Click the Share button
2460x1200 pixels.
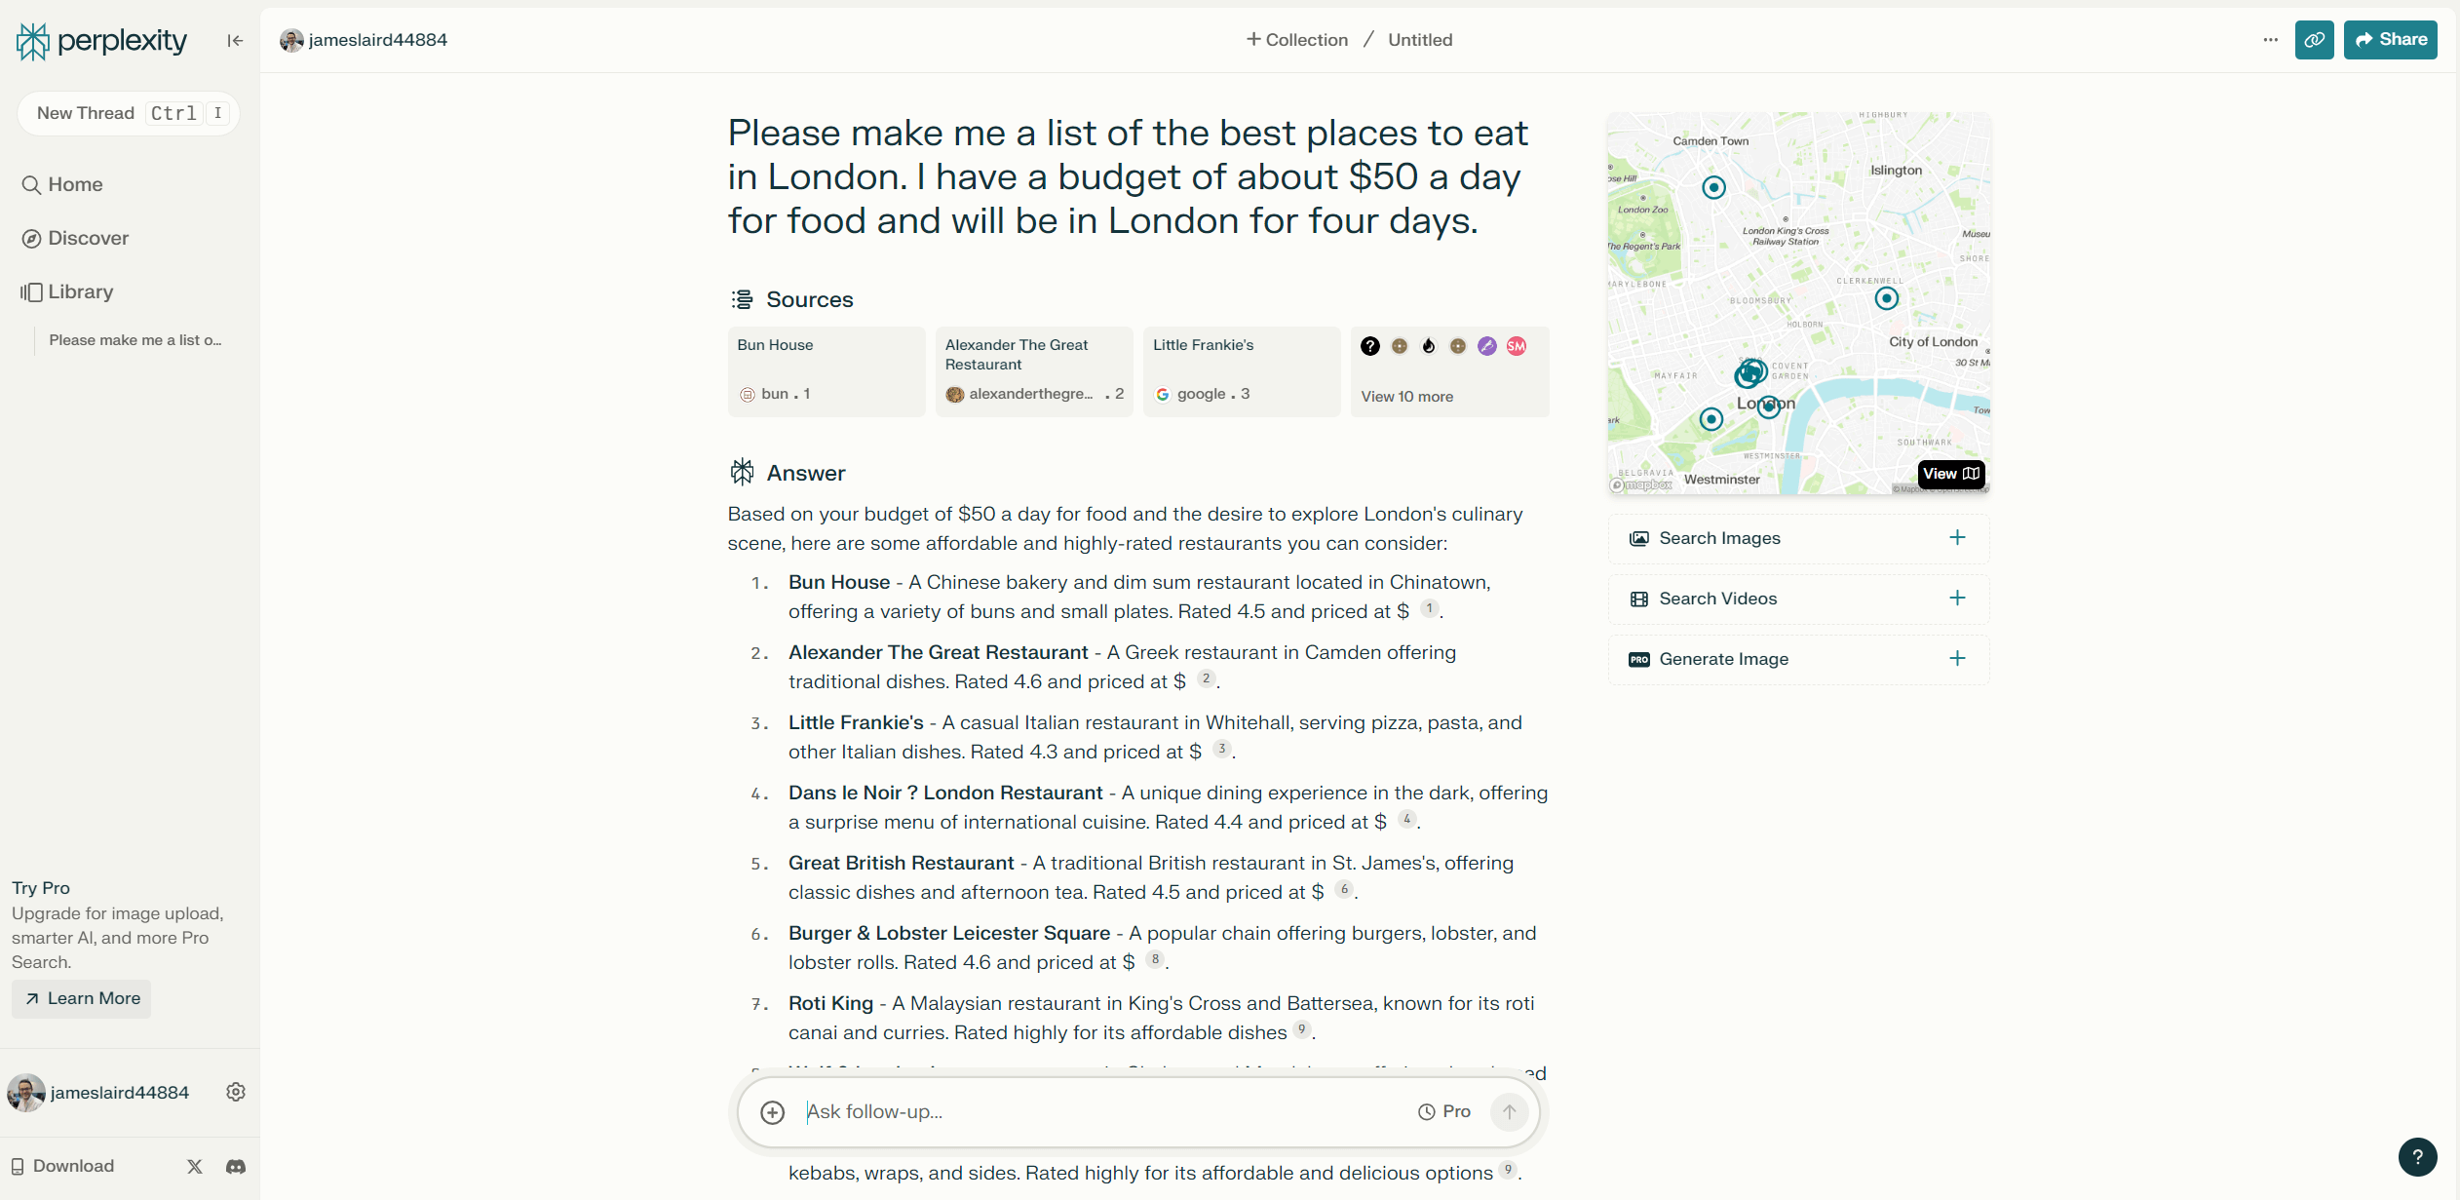tap(2390, 40)
